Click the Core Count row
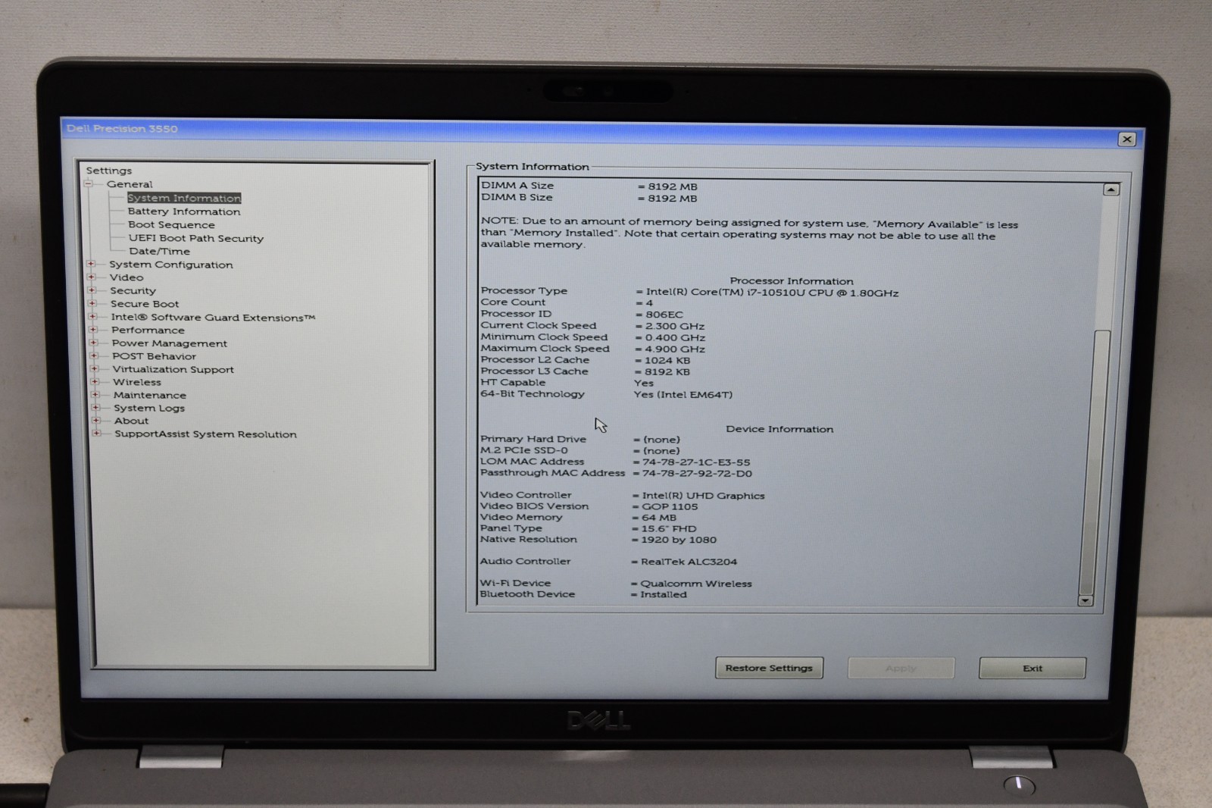The height and width of the screenshot is (808, 1212). 567,302
